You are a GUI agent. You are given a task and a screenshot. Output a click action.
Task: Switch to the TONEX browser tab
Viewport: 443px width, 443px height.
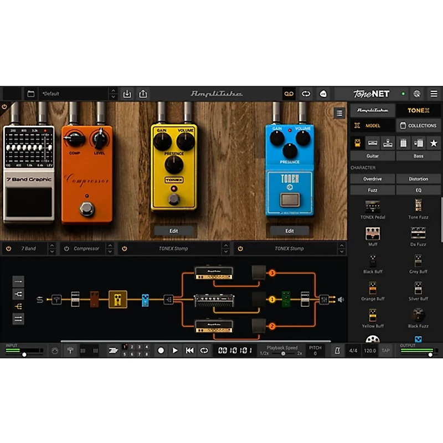419,110
